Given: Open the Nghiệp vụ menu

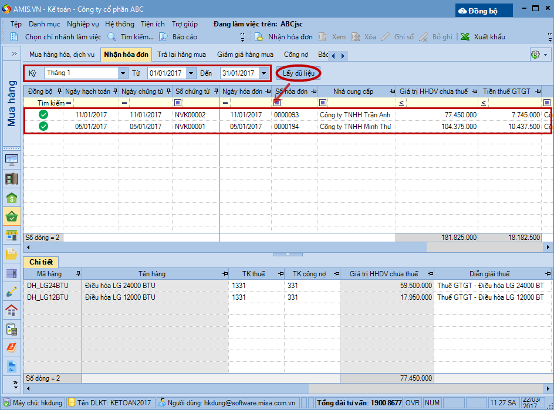Looking at the screenshot, I should pos(83,24).
